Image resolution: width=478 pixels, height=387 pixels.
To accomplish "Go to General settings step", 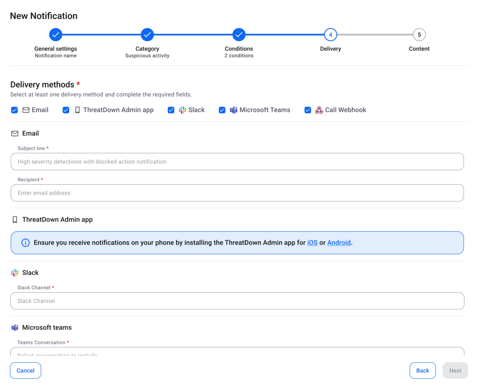I will pyautogui.click(x=56, y=35).
